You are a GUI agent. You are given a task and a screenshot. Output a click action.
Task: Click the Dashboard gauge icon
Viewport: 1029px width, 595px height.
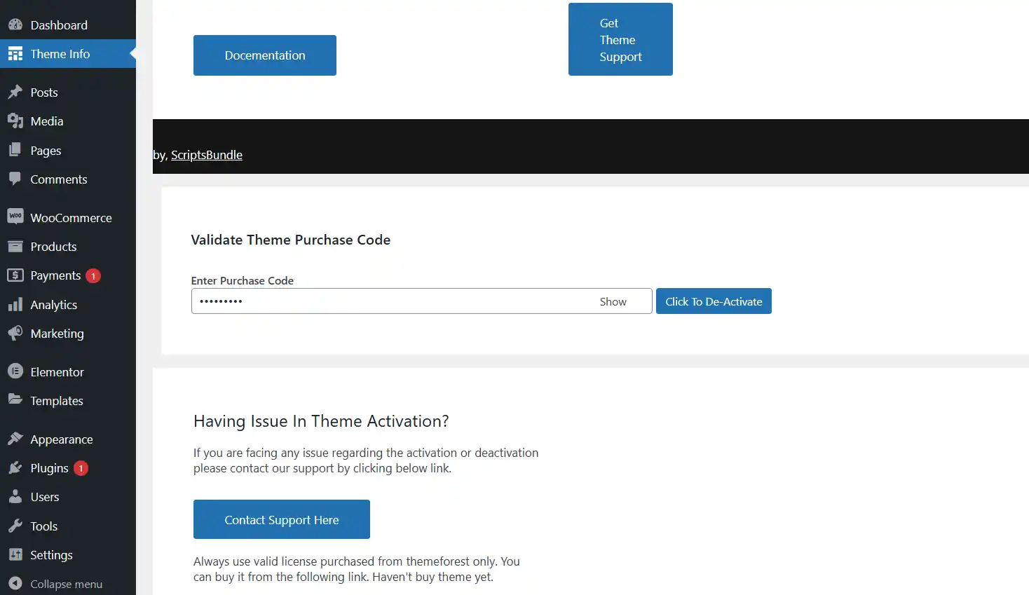click(15, 25)
